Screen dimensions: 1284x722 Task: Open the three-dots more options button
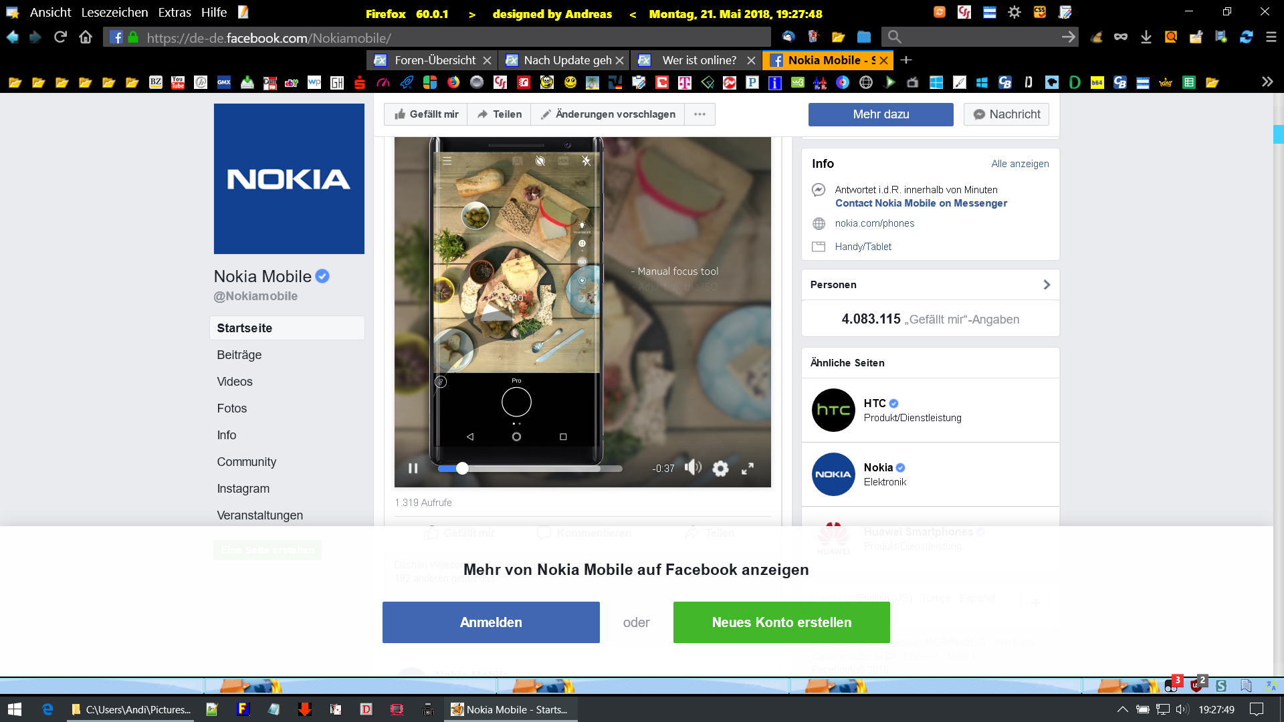pyautogui.click(x=700, y=114)
